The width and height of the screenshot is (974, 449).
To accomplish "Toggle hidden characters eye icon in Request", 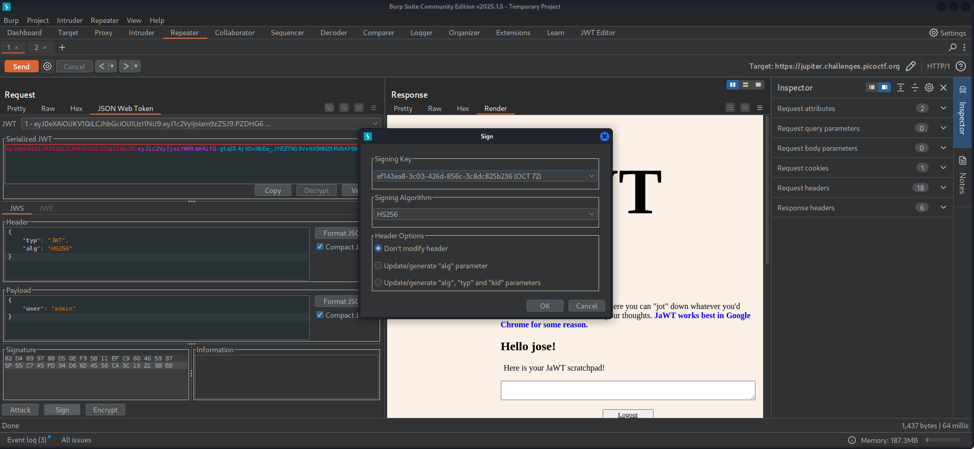I will 330,107.
